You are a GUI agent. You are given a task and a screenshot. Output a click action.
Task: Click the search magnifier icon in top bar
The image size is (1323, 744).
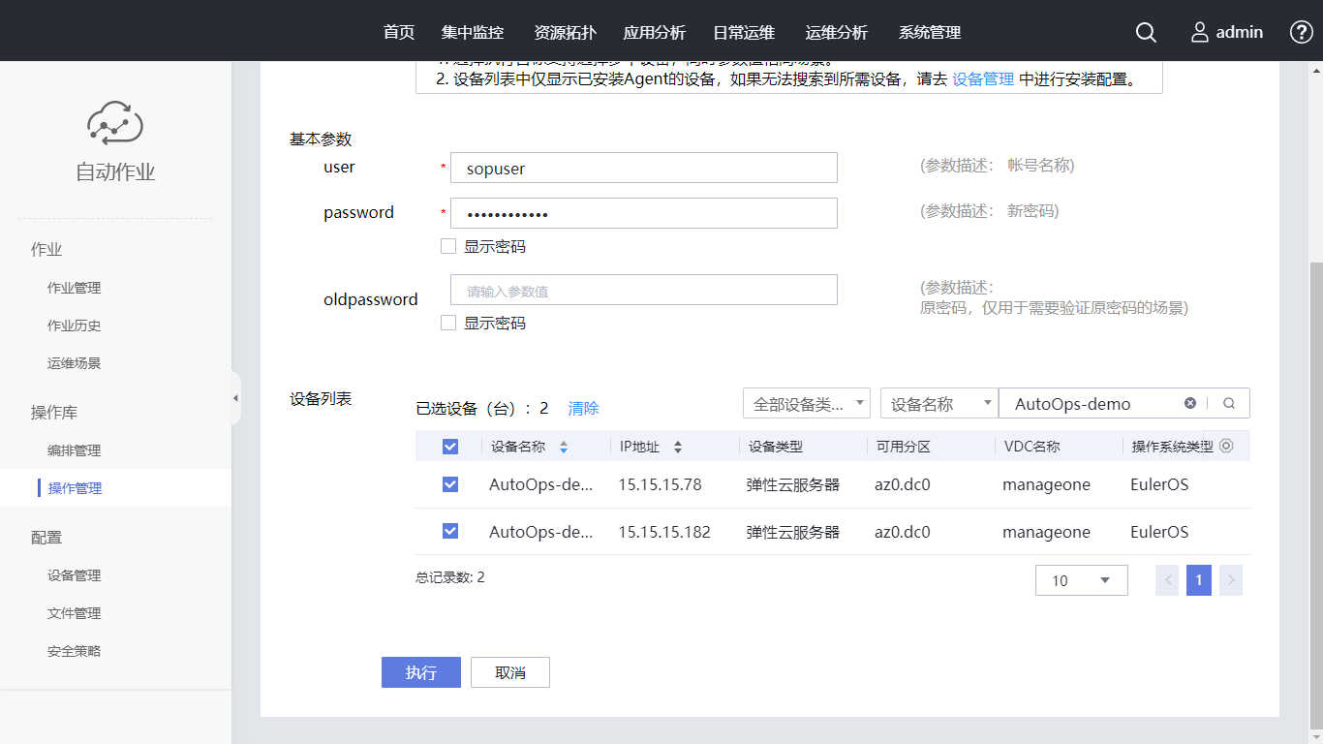pos(1146,32)
